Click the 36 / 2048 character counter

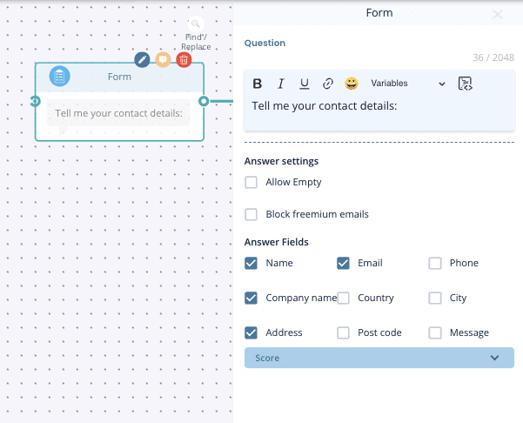click(493, 57)
